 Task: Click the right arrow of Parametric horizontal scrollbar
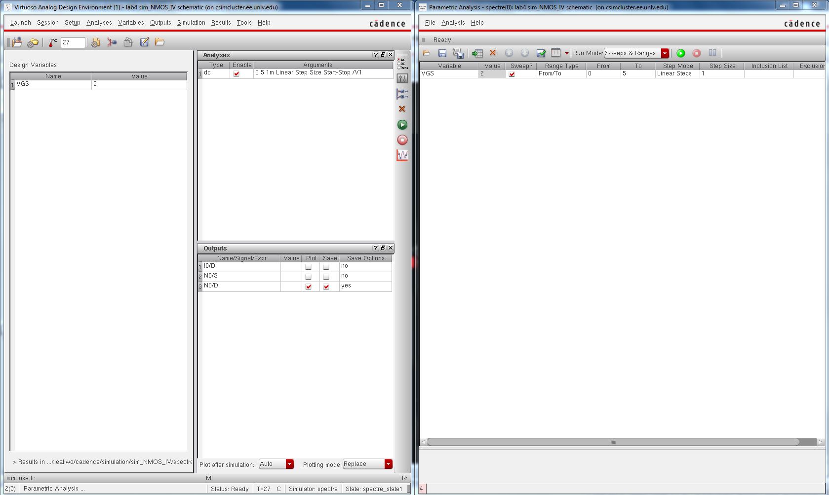[x=820, y=442]
